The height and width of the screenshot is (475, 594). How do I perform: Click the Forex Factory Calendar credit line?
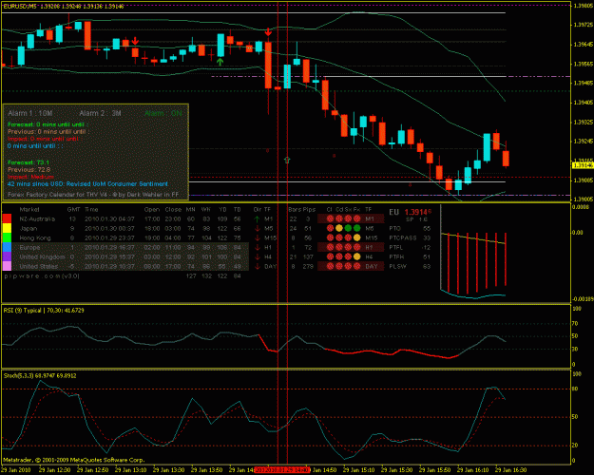click(x=93, y=195)
